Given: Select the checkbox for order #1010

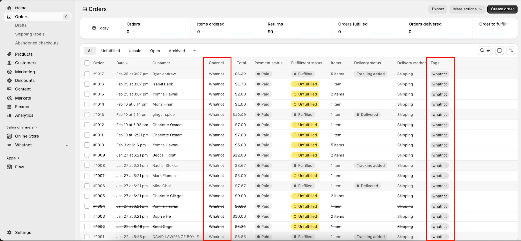Looking at the screenshot, I should (x=87, y=145).
